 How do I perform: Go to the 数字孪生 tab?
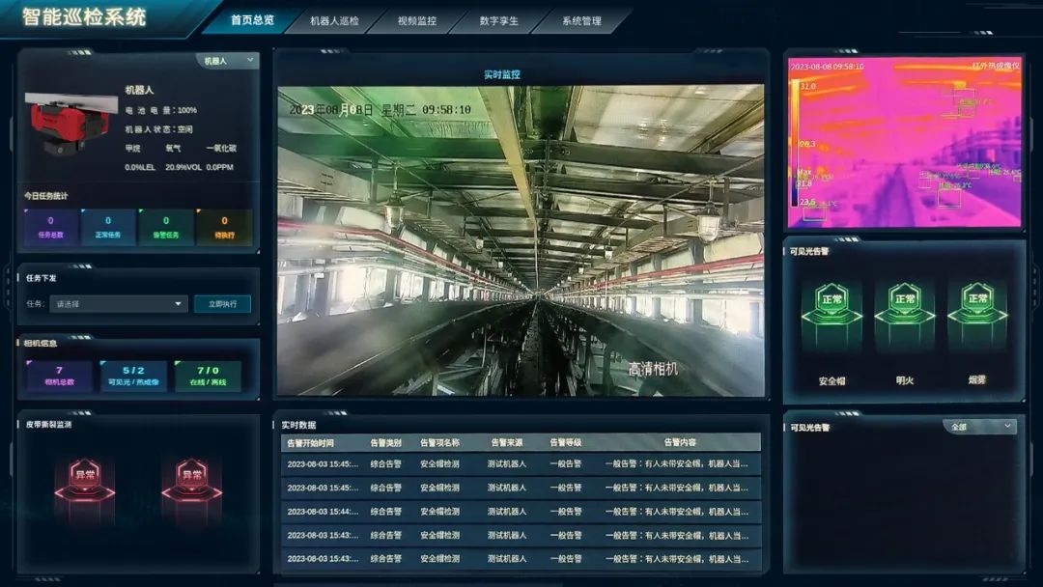point(498,20)
